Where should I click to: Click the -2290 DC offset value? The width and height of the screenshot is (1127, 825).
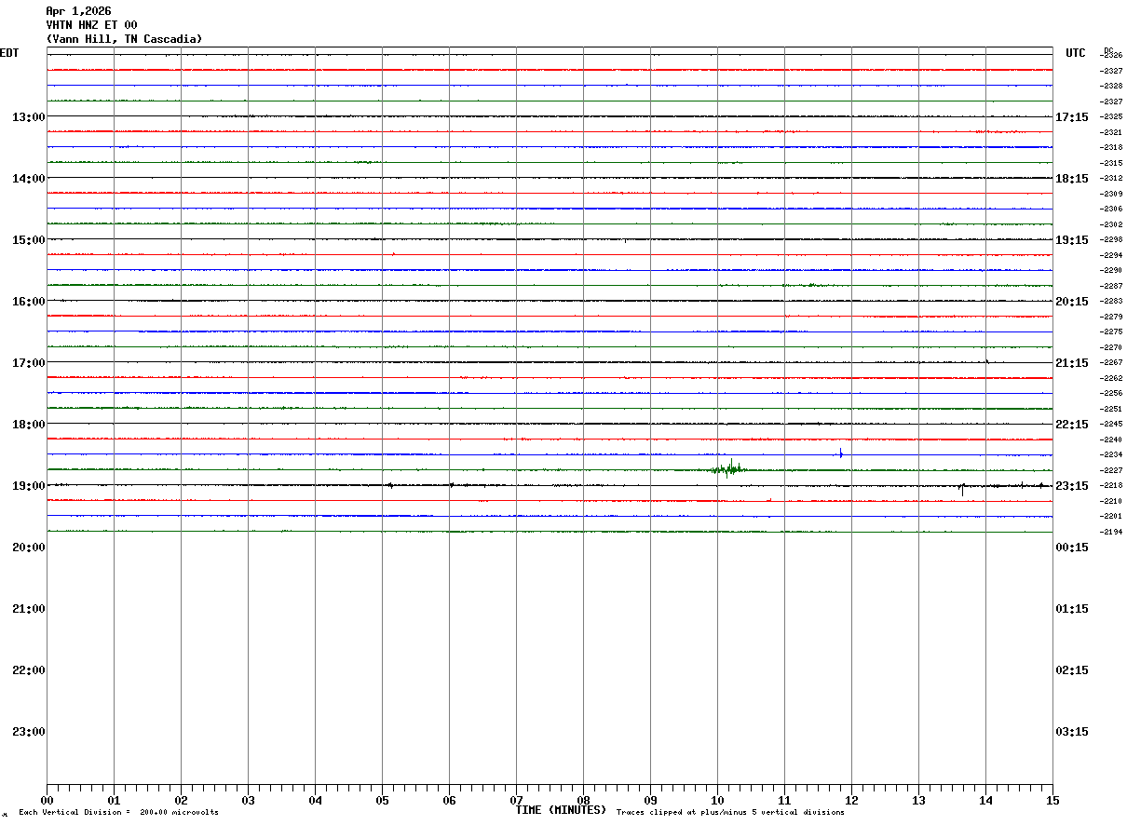coord(1112,271)
